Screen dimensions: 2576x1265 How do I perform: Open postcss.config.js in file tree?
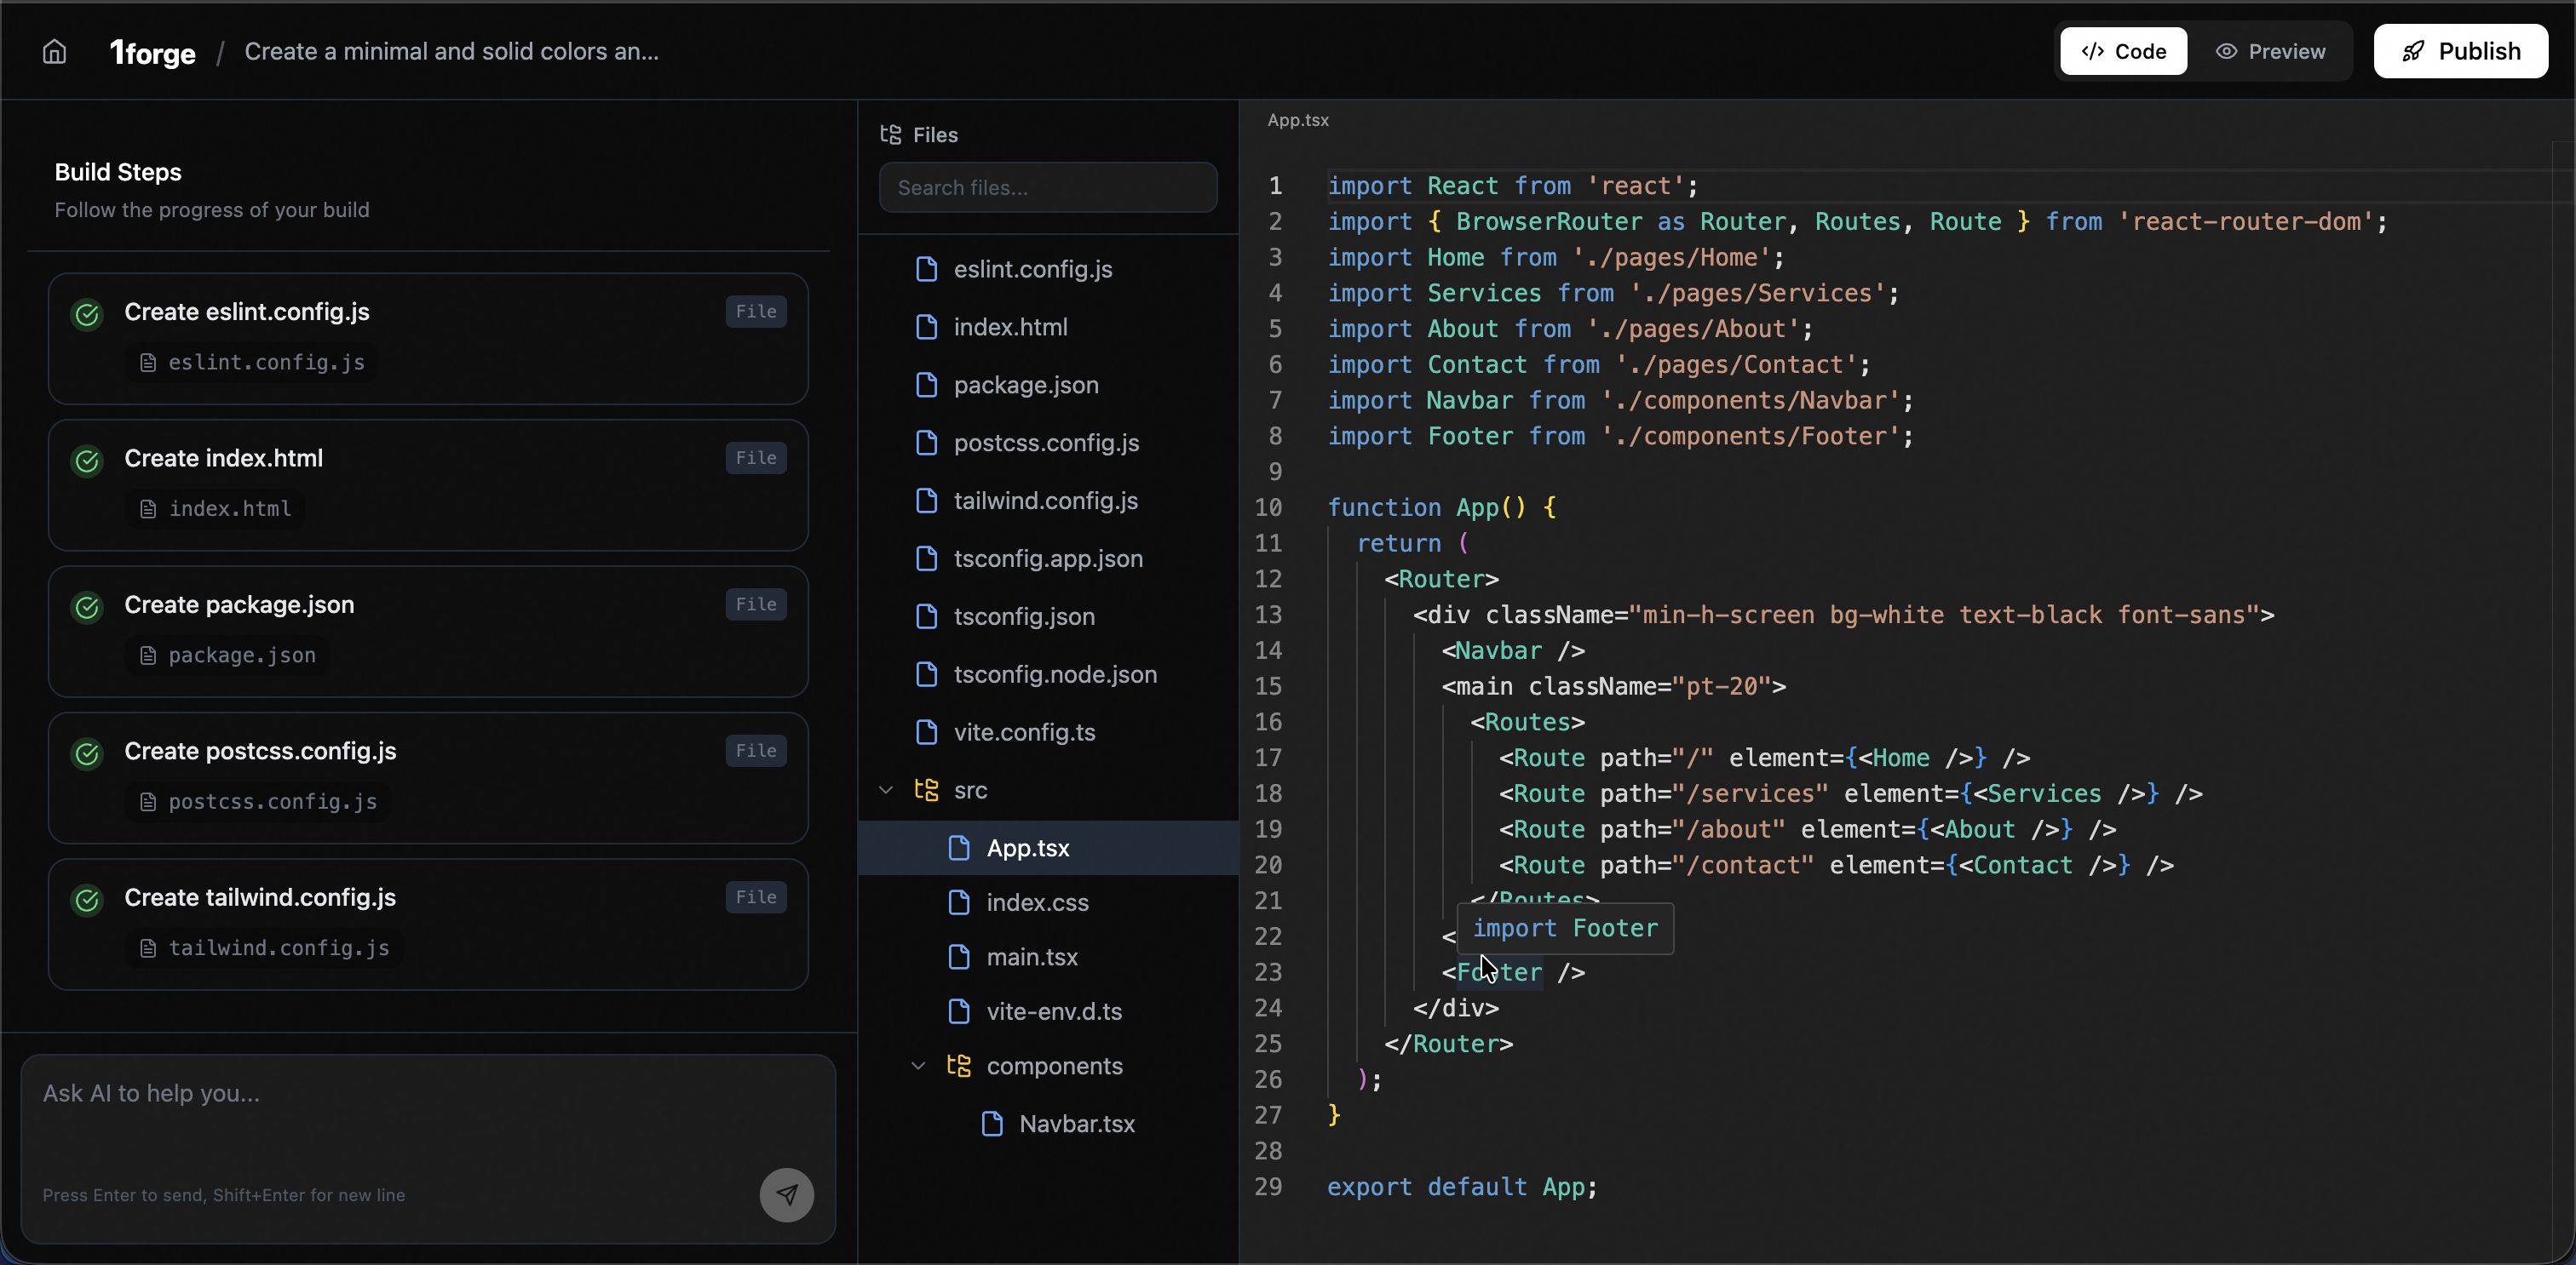pyautogui.click(x=1047, y=443)
